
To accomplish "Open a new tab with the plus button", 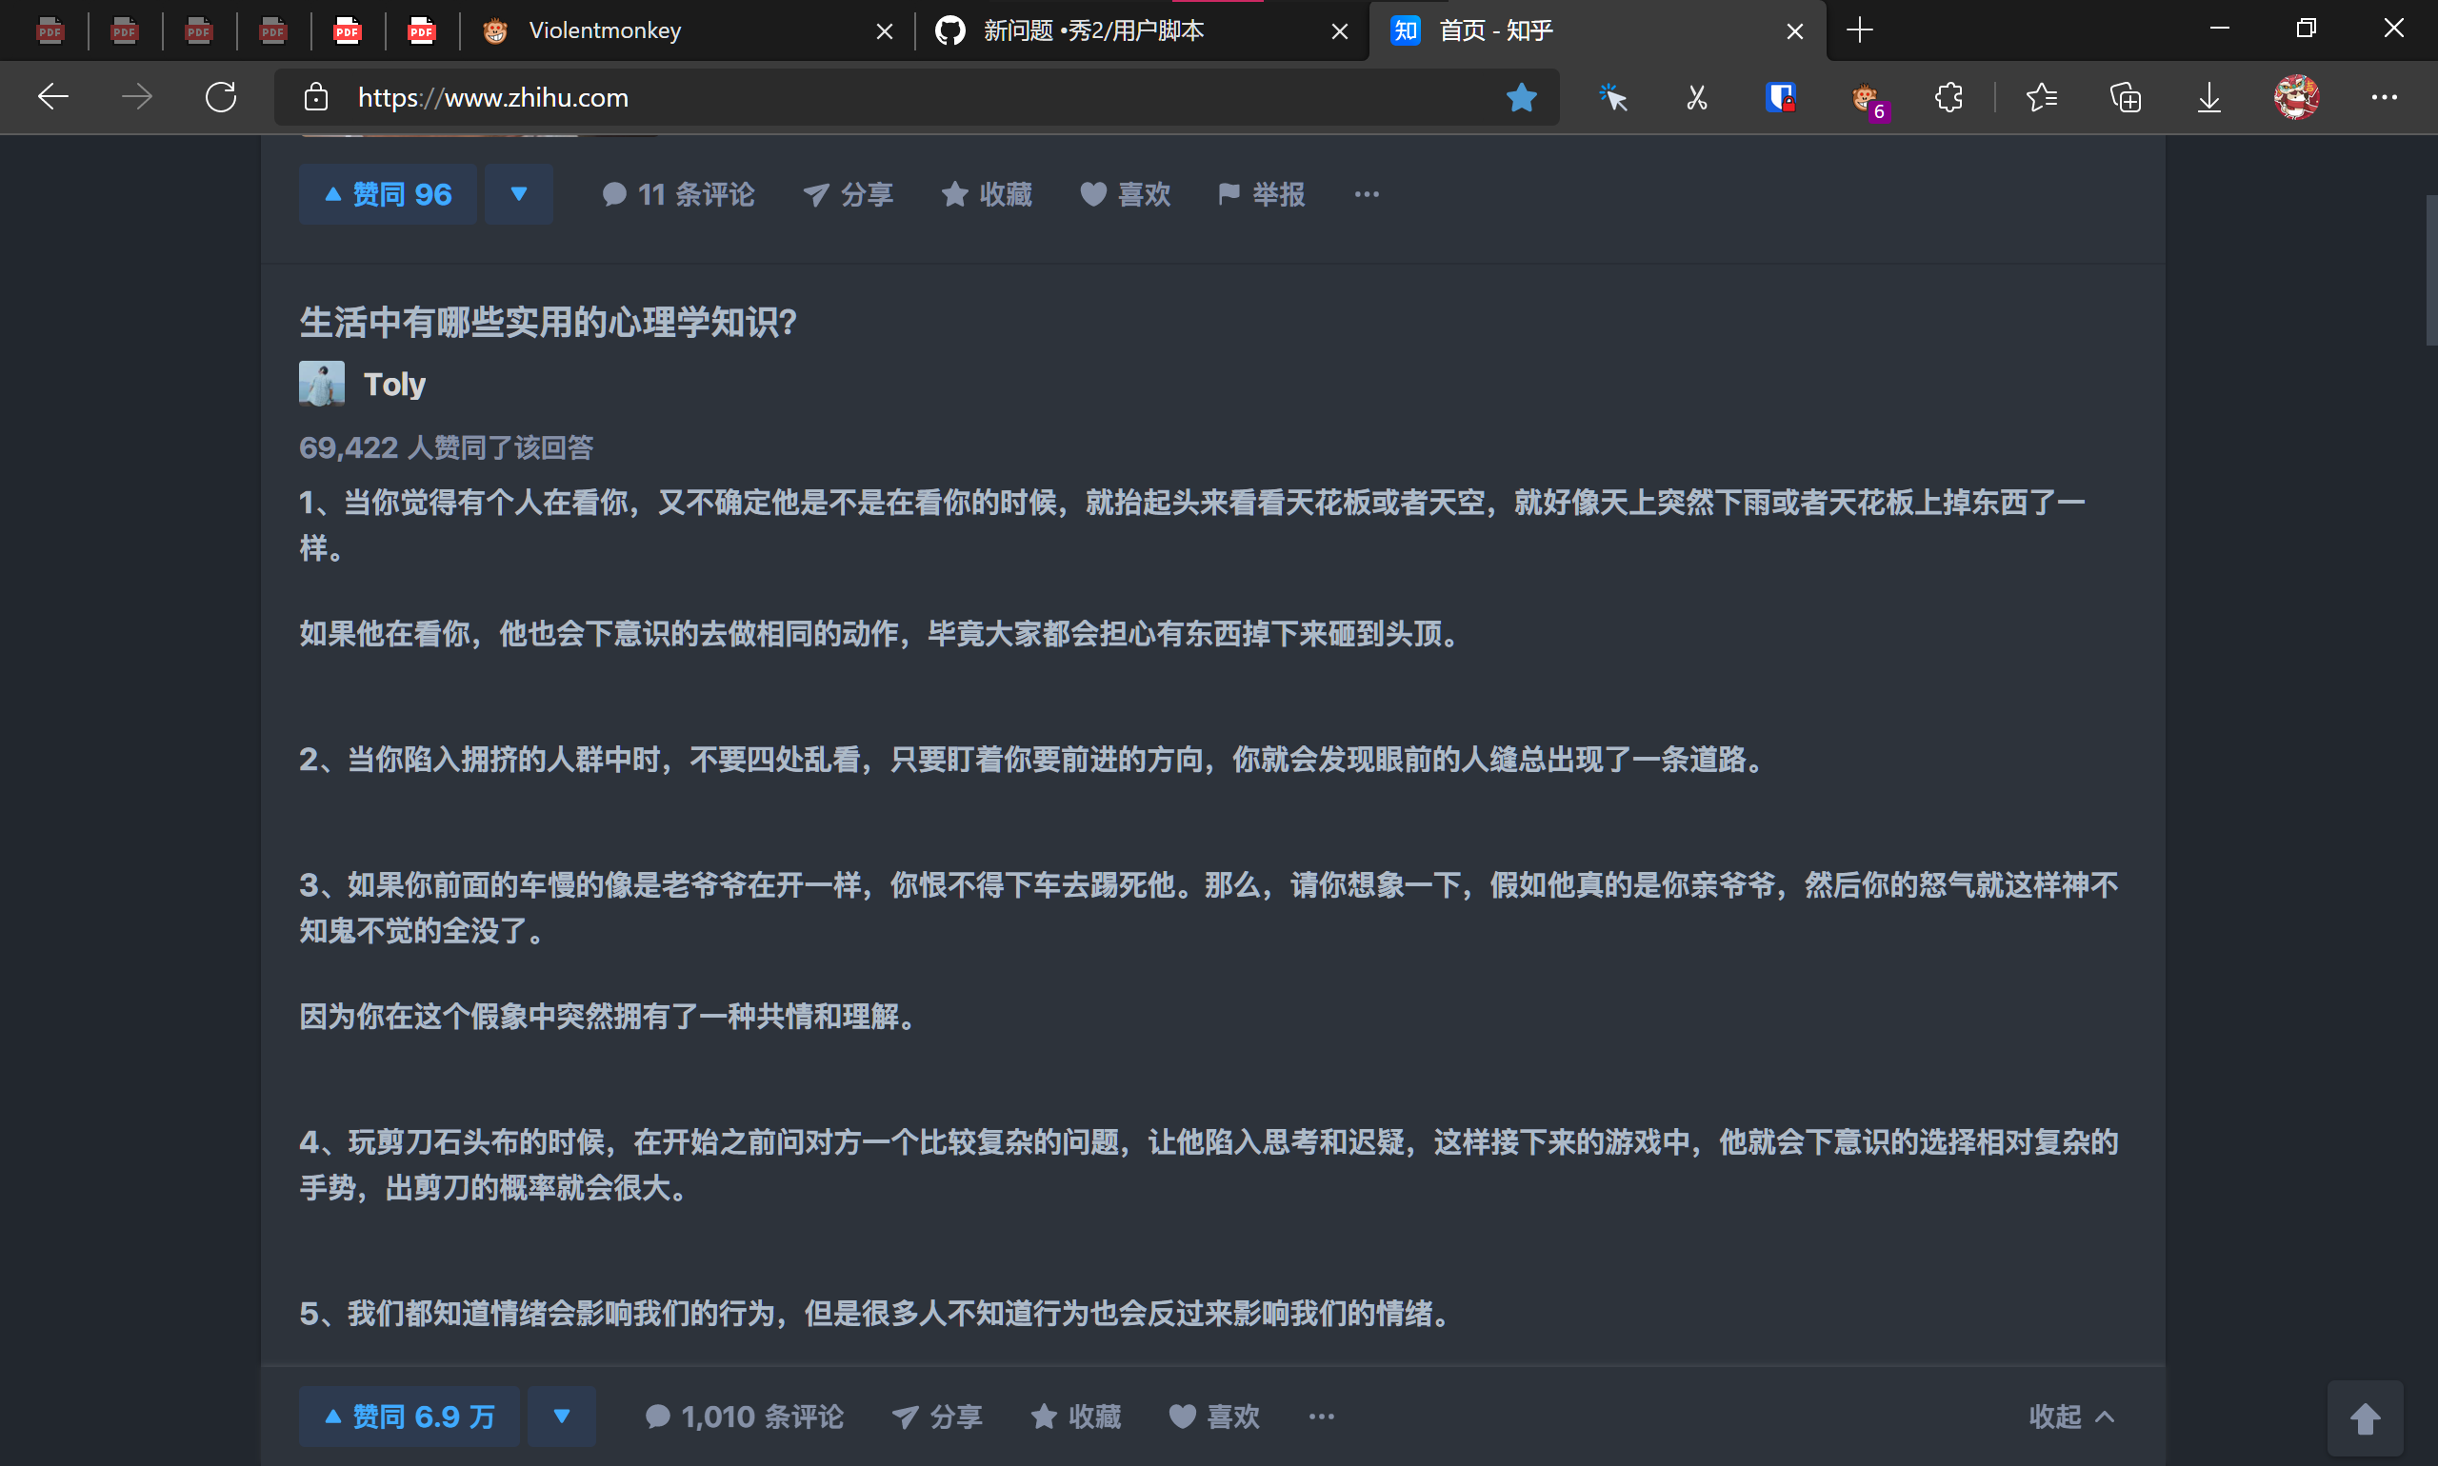I will 1859,30.
